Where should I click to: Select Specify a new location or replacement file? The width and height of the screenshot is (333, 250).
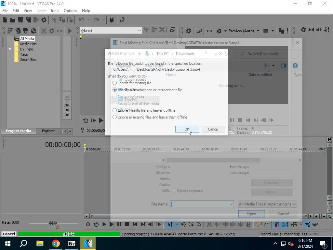147,90
